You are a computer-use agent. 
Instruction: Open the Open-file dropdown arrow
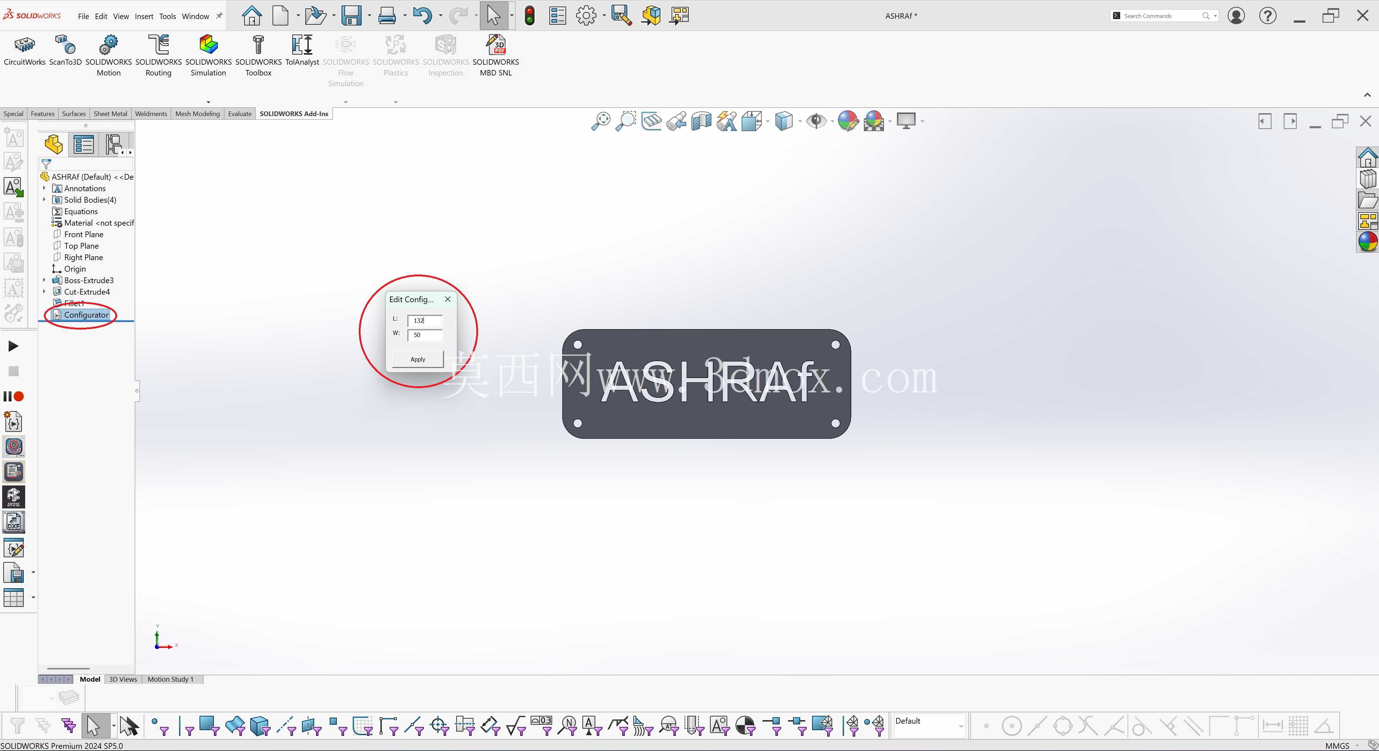[334, 15]
